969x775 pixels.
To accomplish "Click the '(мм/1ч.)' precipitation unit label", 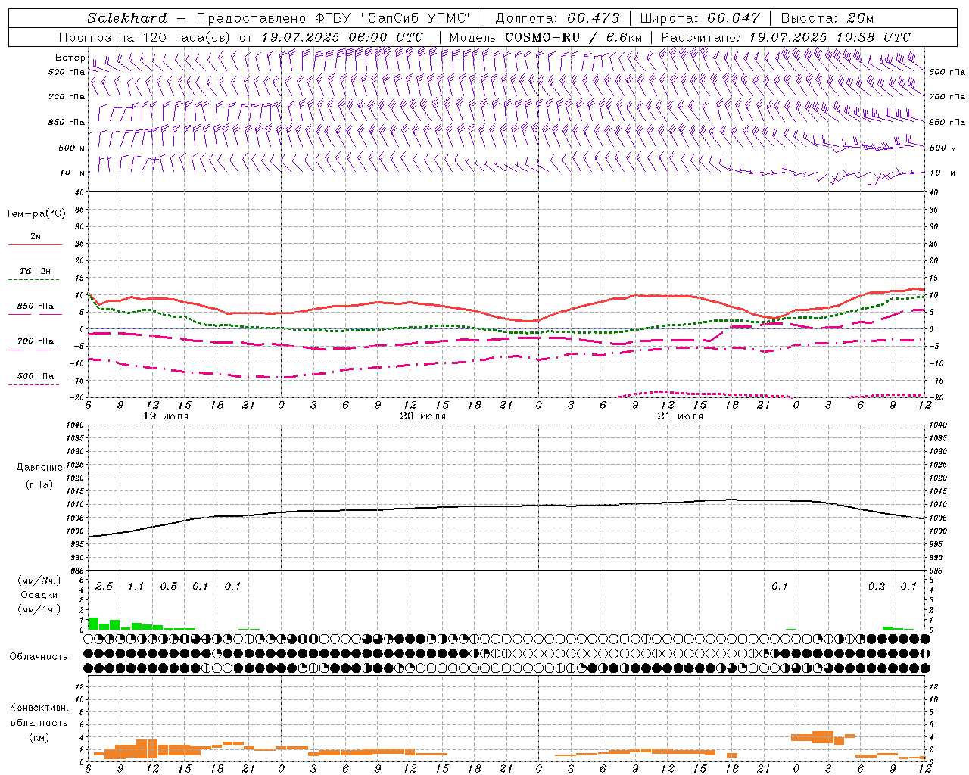I will (39, 608).
